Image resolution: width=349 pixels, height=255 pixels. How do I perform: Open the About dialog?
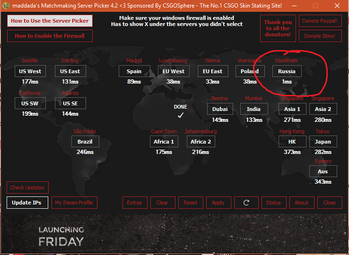pos(302,203)
